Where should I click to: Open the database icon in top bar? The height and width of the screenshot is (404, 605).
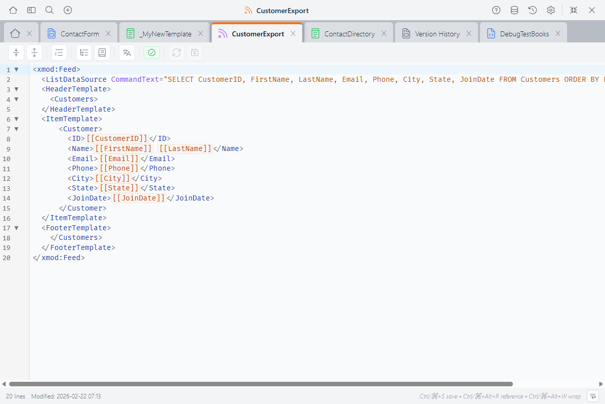pyautogui.click(x=514, y=11)
